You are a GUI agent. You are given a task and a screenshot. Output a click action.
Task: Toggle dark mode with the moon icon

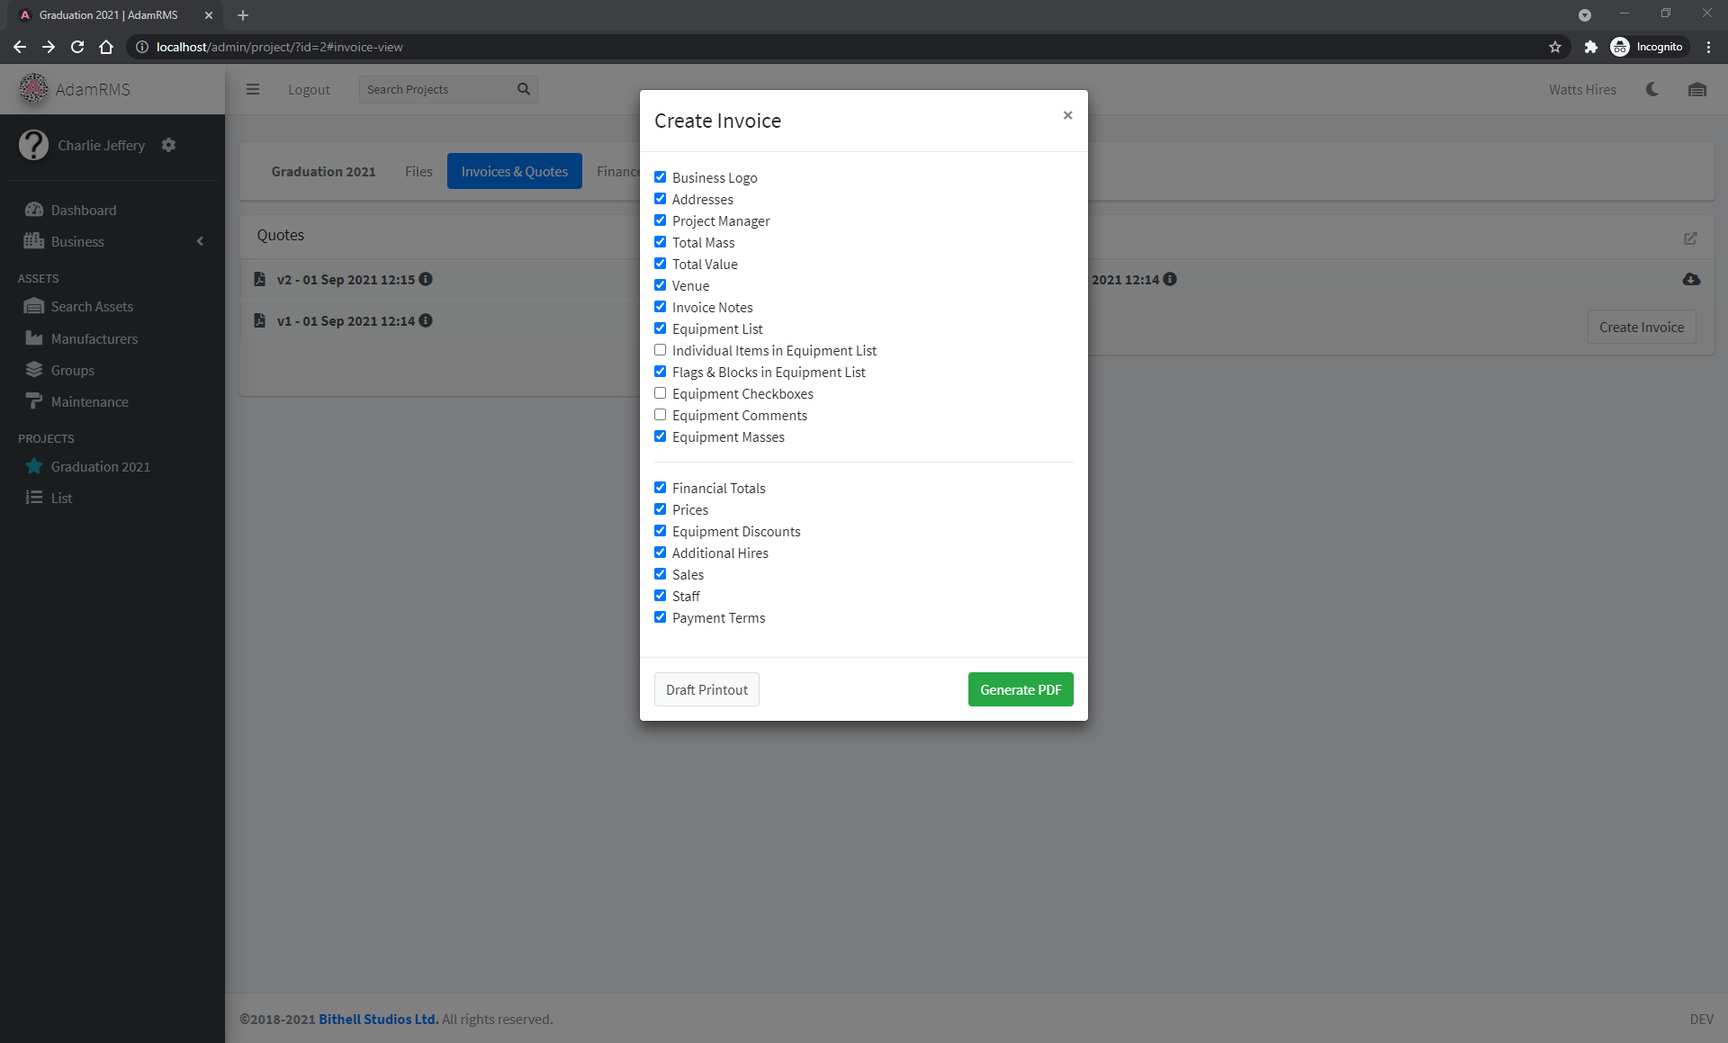pos(1652,89)
